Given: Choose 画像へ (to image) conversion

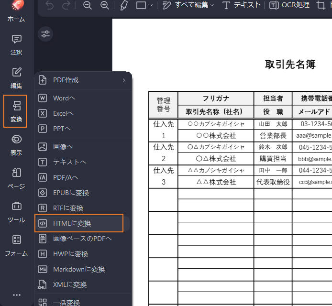Looking at the screenshot, I should (83, 147).
